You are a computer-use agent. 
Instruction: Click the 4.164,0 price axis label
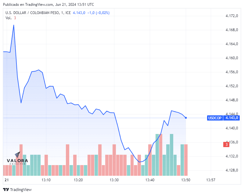[232, 44]
